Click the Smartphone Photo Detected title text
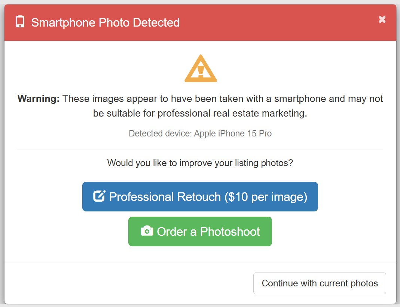400x307 pixels. click(106, 22)
